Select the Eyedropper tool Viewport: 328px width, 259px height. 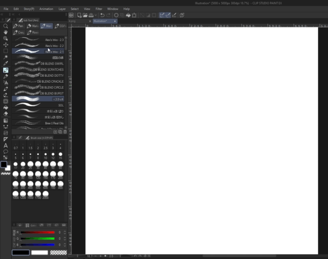pyautogui.click(x=5, y=64)
